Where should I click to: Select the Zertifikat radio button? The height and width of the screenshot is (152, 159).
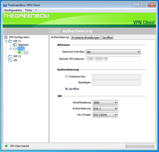tap(67, 89)
